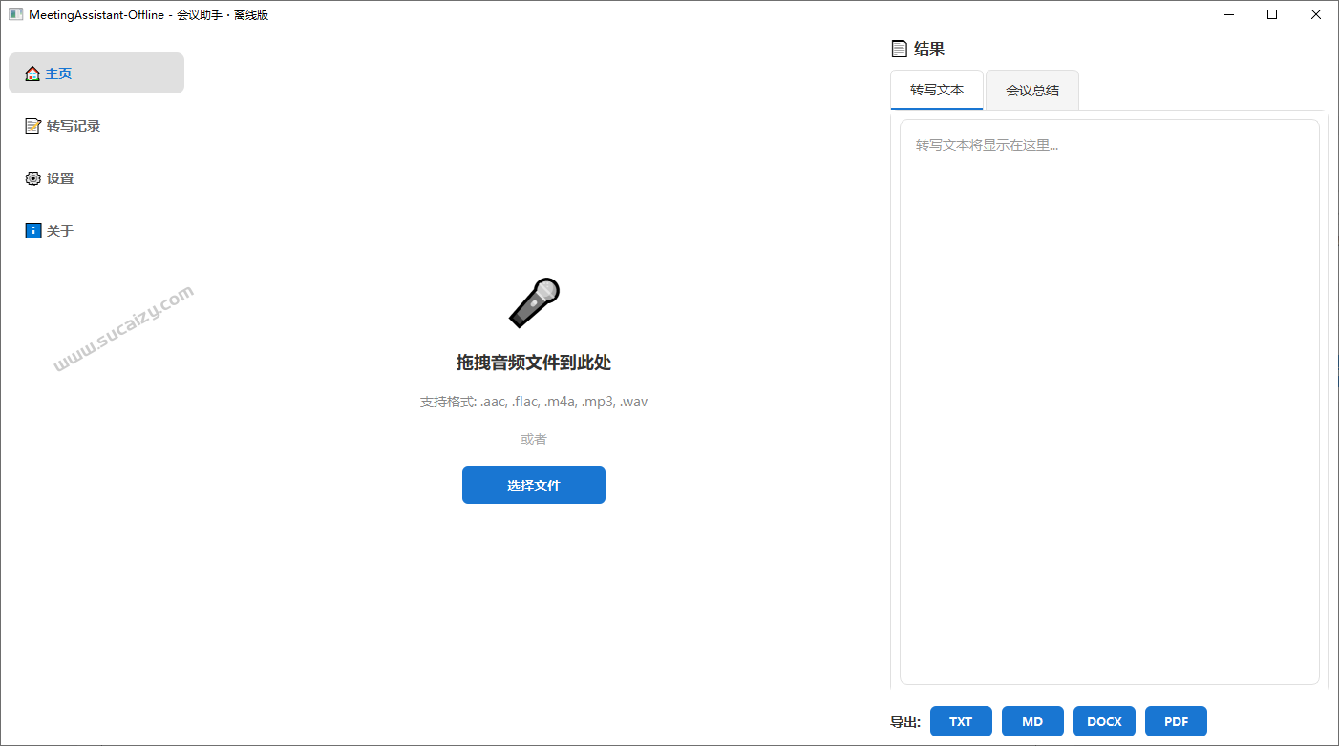This screenshot has width=1339, height=746.
Task: Export results as PDF
Action: coord(1176,721)
